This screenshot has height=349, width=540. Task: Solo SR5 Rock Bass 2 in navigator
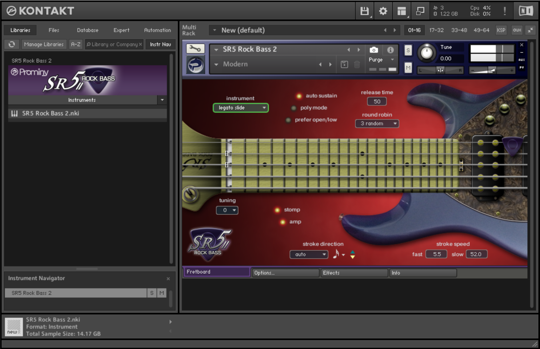coord(152,293)
